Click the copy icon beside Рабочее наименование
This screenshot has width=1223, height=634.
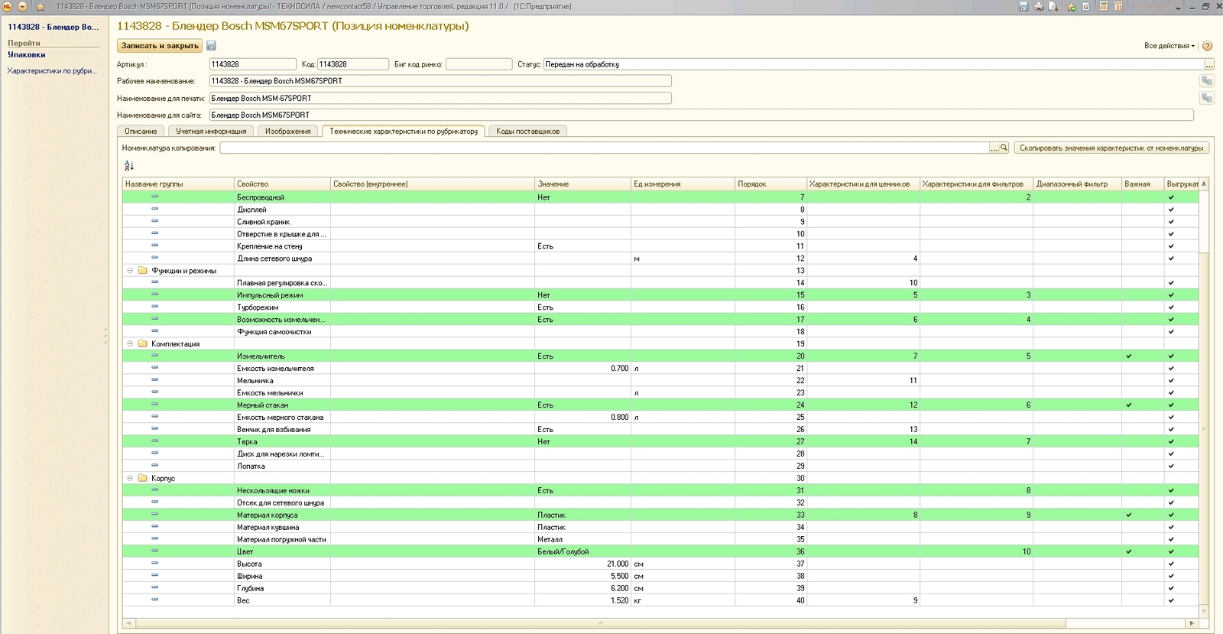(1207, 81)
